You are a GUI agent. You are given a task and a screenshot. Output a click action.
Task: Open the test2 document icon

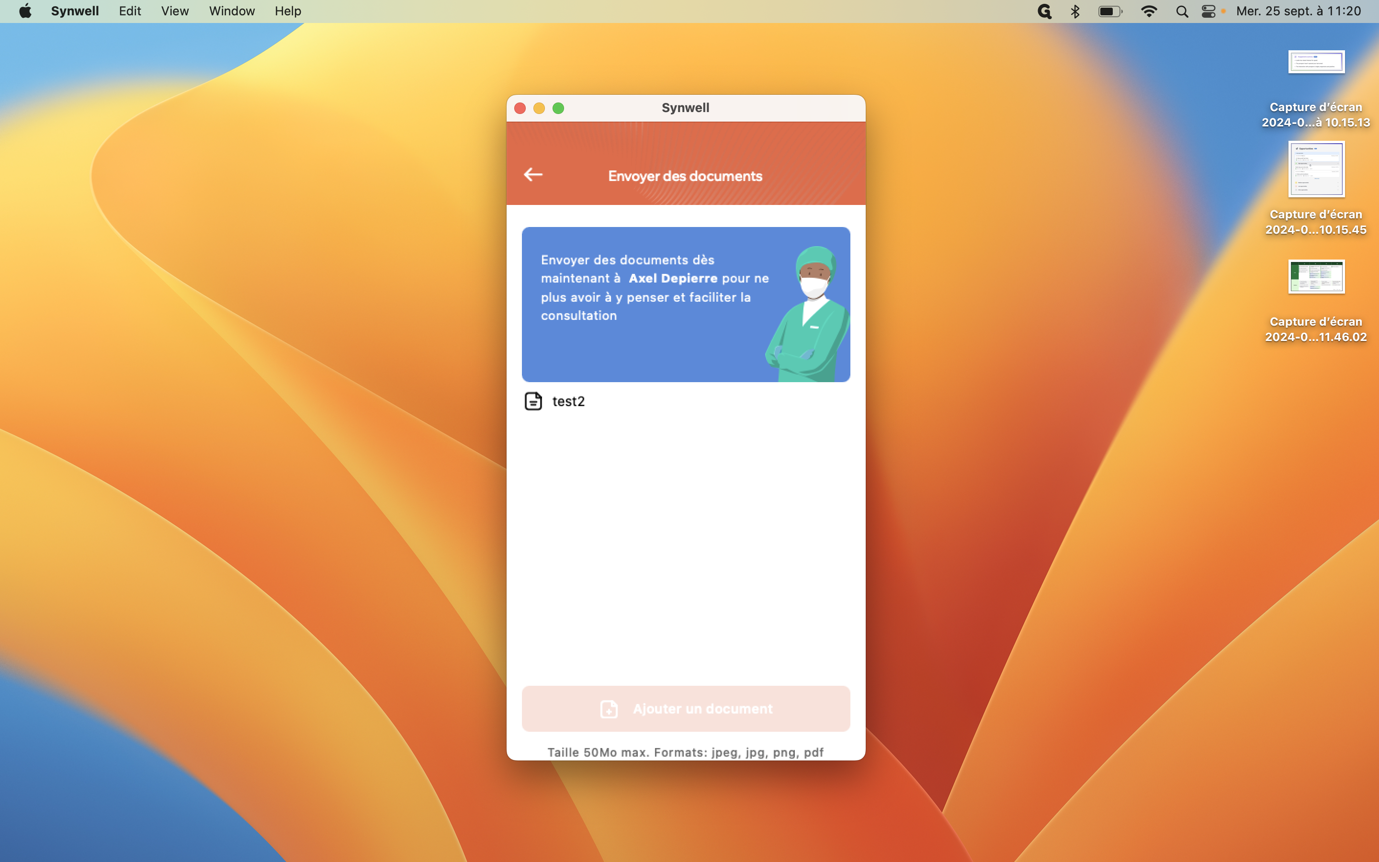(533, 401)
